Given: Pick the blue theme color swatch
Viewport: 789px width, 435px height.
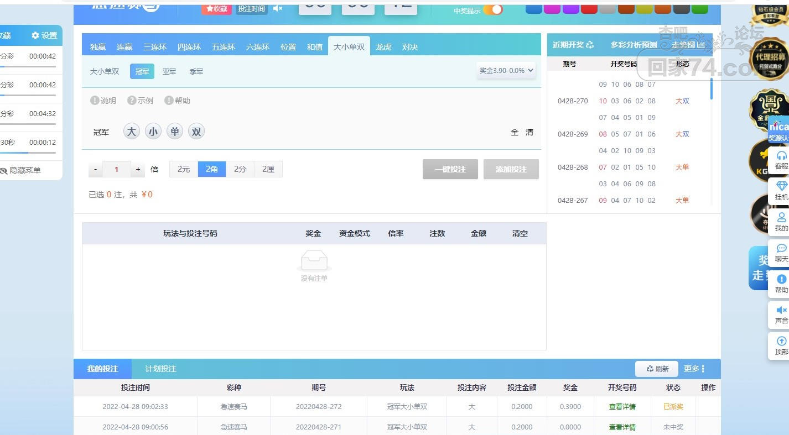Looking at the screenshot, I should point(533,8).
